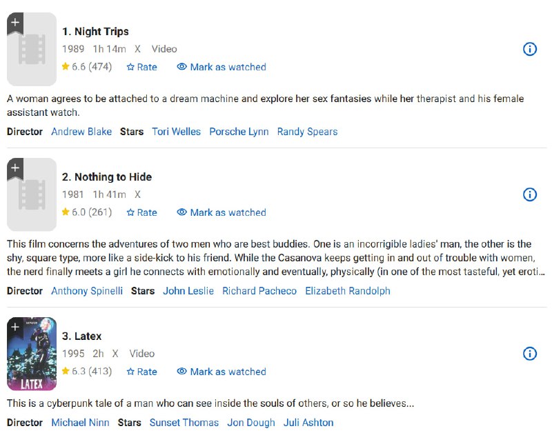Show more info for Latex
Screen dimensions: 552x433
530,354
